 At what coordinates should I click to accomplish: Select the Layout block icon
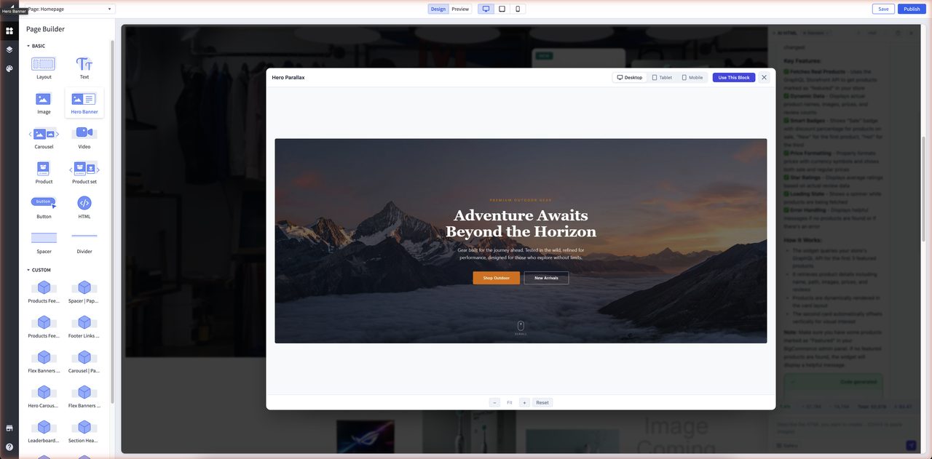(42, 63)
